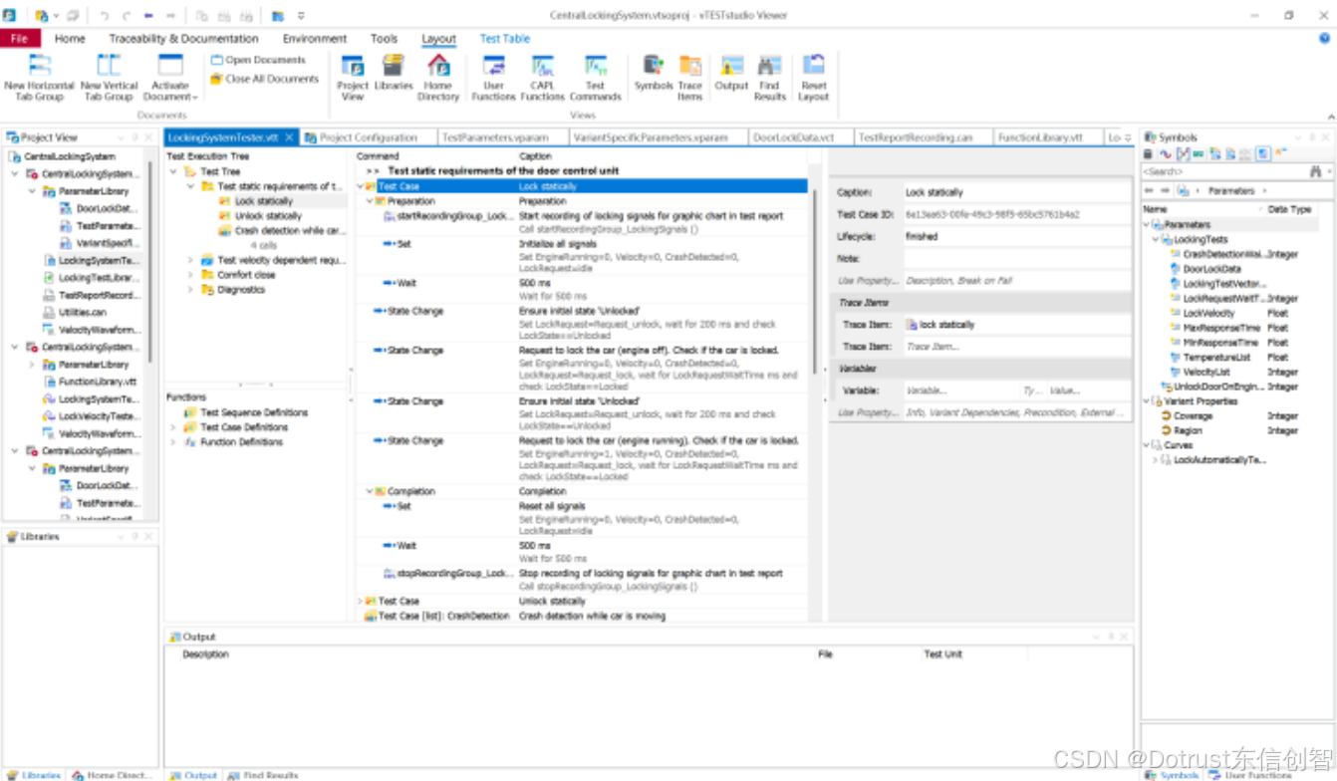Collapse Test Tree node
Image resolution: width=1337 pixels, height=781 pixels.
[173, 171]
